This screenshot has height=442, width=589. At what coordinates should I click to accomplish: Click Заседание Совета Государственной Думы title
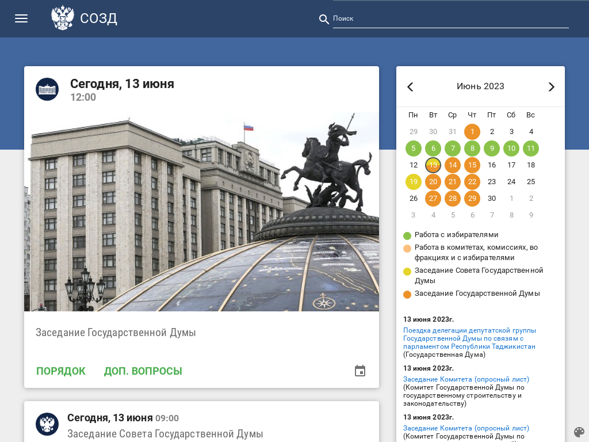[x=165, y=434]
